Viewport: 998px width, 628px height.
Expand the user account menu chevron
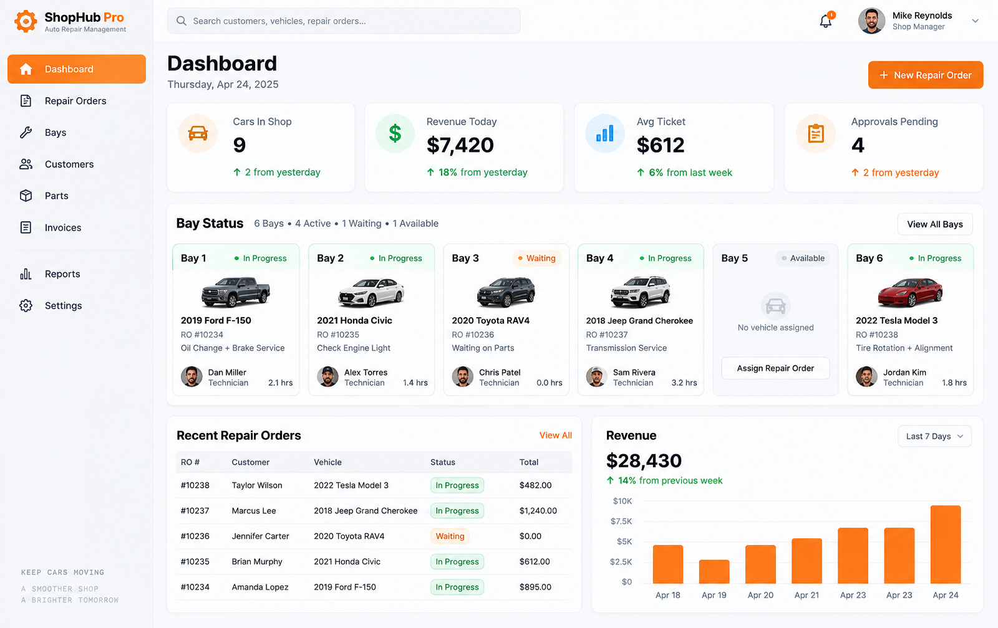975,21
